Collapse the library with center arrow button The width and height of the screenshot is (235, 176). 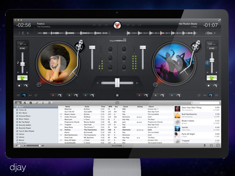(117, 103)
